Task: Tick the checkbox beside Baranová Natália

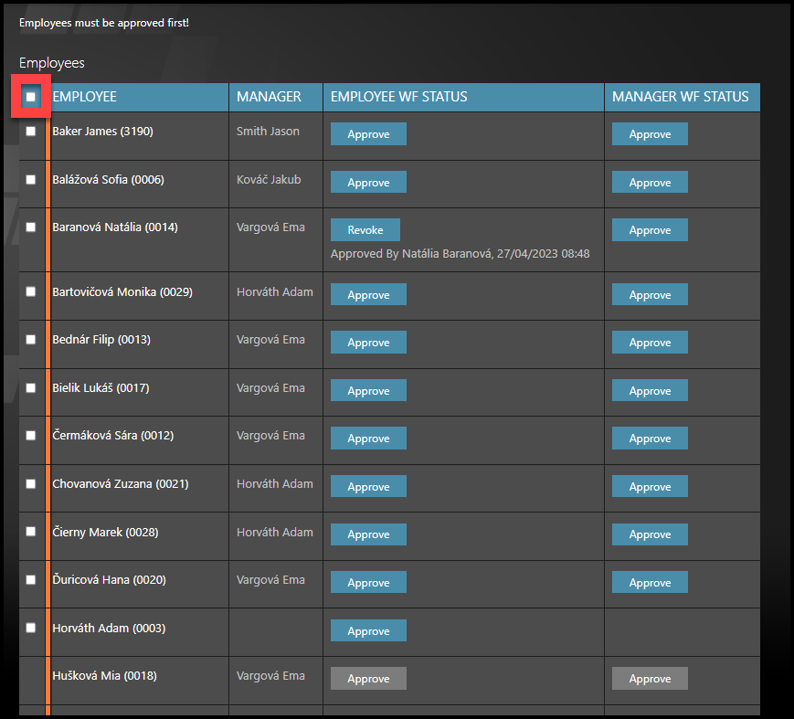Action: pos(31,227)
